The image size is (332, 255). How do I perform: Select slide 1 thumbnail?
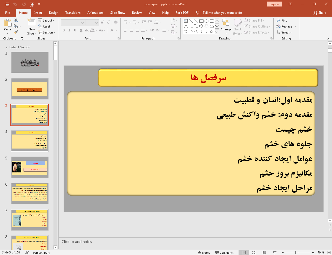pos(30,63)
